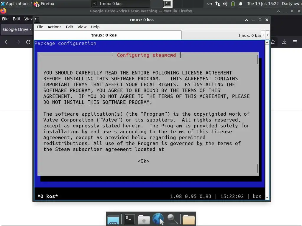Select the Google Drive tab in Firefox

tap(17, 29)
